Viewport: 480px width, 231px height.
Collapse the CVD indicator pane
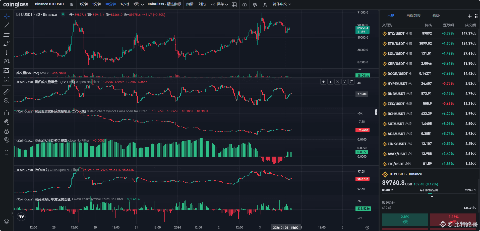345,82
